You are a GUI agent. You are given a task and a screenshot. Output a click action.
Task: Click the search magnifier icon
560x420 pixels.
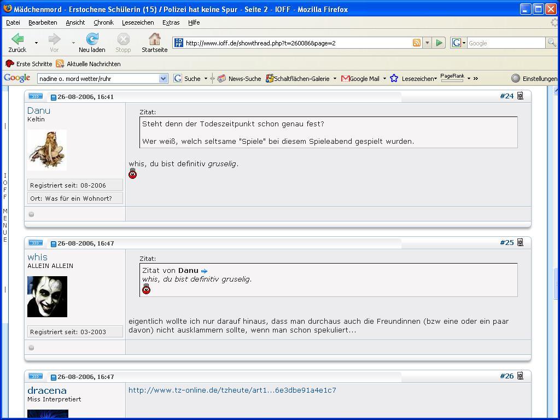[551, 43]
